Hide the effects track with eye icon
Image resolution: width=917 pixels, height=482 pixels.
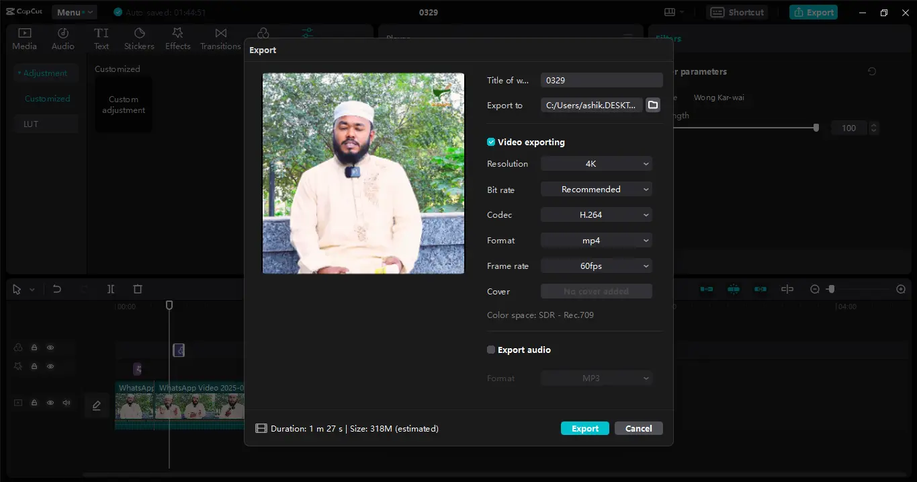click(50, 366)
